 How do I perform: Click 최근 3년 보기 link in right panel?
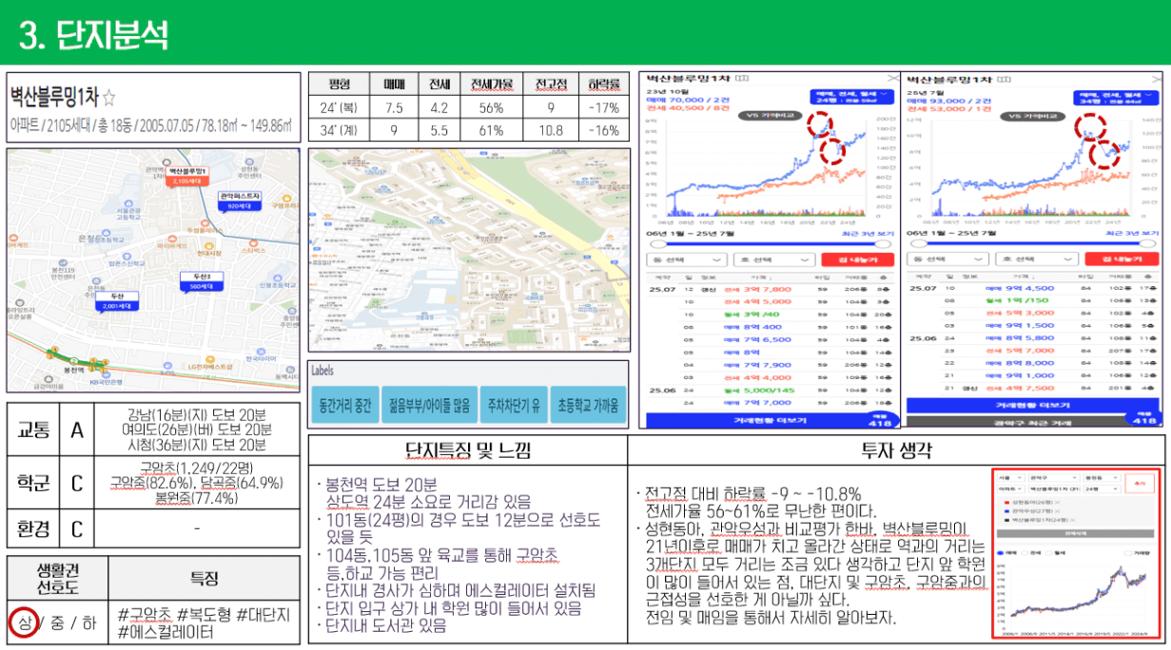[1132, 233]
